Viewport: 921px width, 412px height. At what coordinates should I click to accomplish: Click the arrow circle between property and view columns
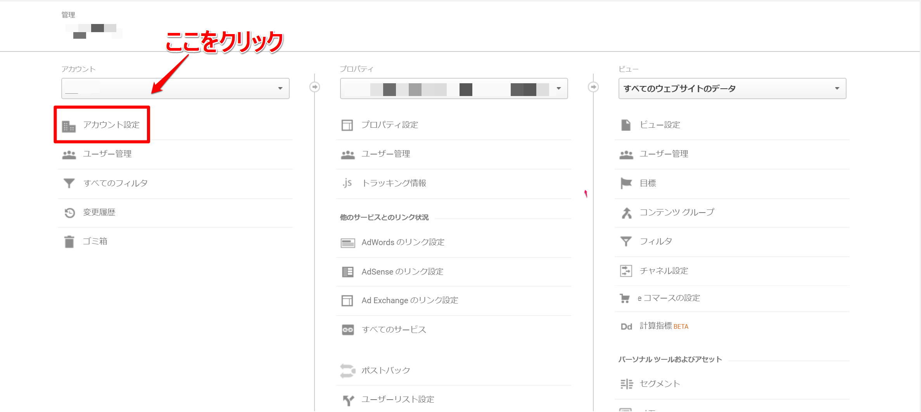pos(593,87)
